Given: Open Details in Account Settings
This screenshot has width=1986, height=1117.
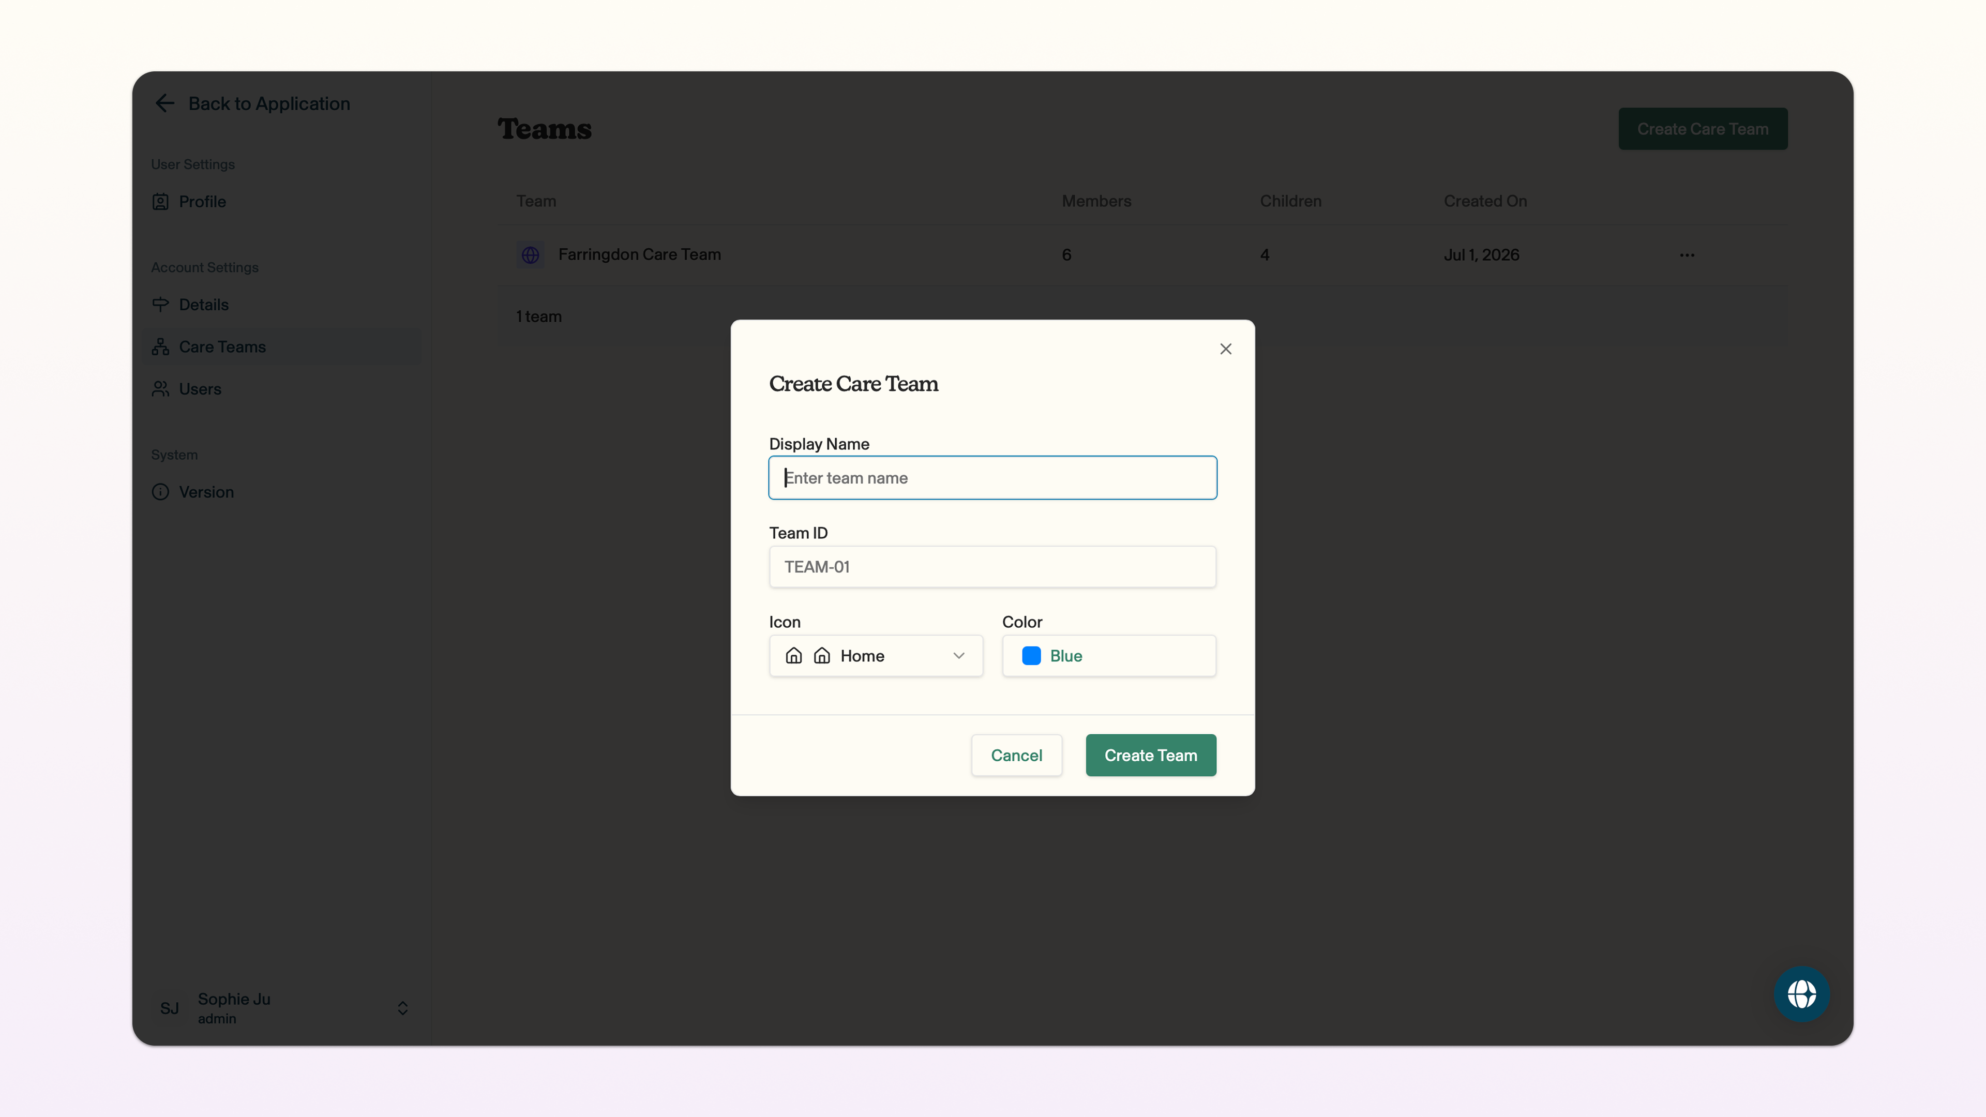Looking at the screenshot, I should 282,305.
